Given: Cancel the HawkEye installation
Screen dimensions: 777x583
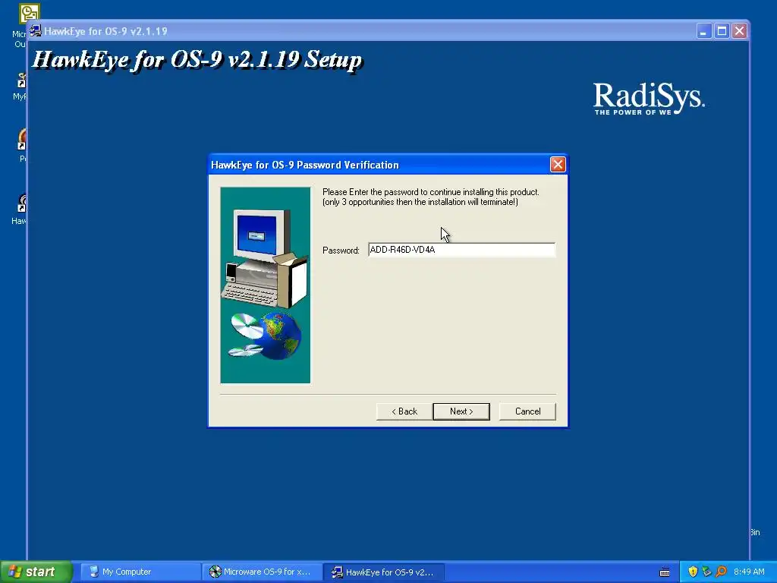Looking at the screenshot, I should point(527,411).
